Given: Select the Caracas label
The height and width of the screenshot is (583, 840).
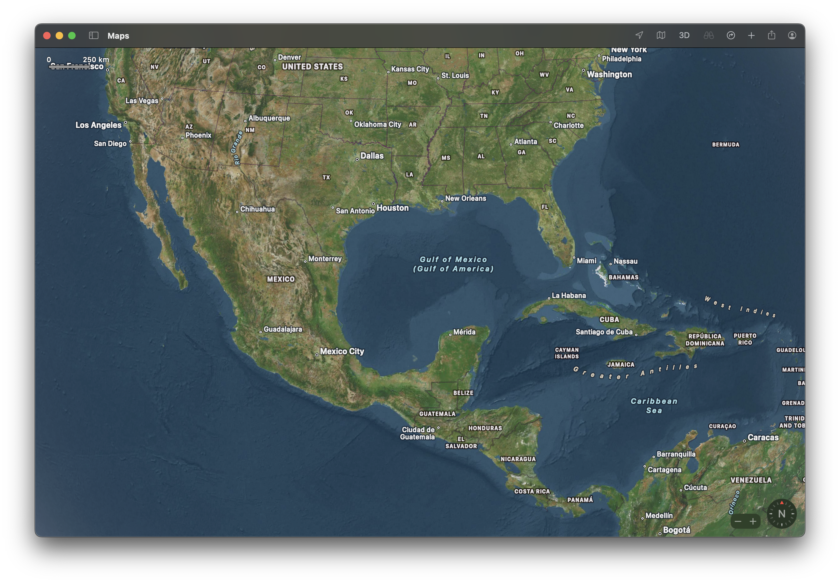Looking at the screenshot, I should [763, 438].
